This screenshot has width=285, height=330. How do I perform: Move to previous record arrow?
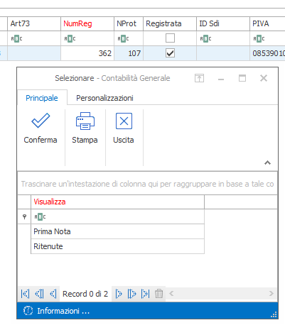coord(53,294)
